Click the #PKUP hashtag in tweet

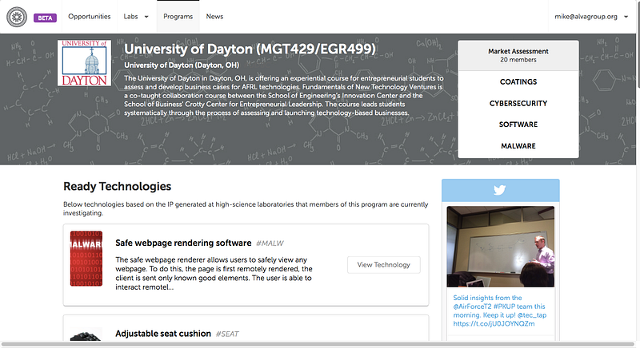[505, 306]
